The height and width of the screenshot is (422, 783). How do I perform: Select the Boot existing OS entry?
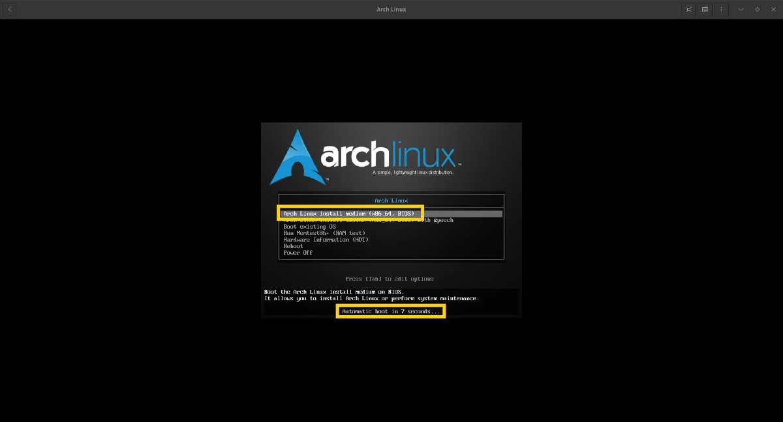[309, 227]
